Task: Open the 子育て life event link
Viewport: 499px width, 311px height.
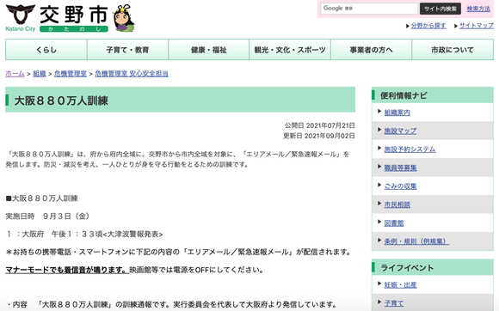Action: tap(394, 303)
